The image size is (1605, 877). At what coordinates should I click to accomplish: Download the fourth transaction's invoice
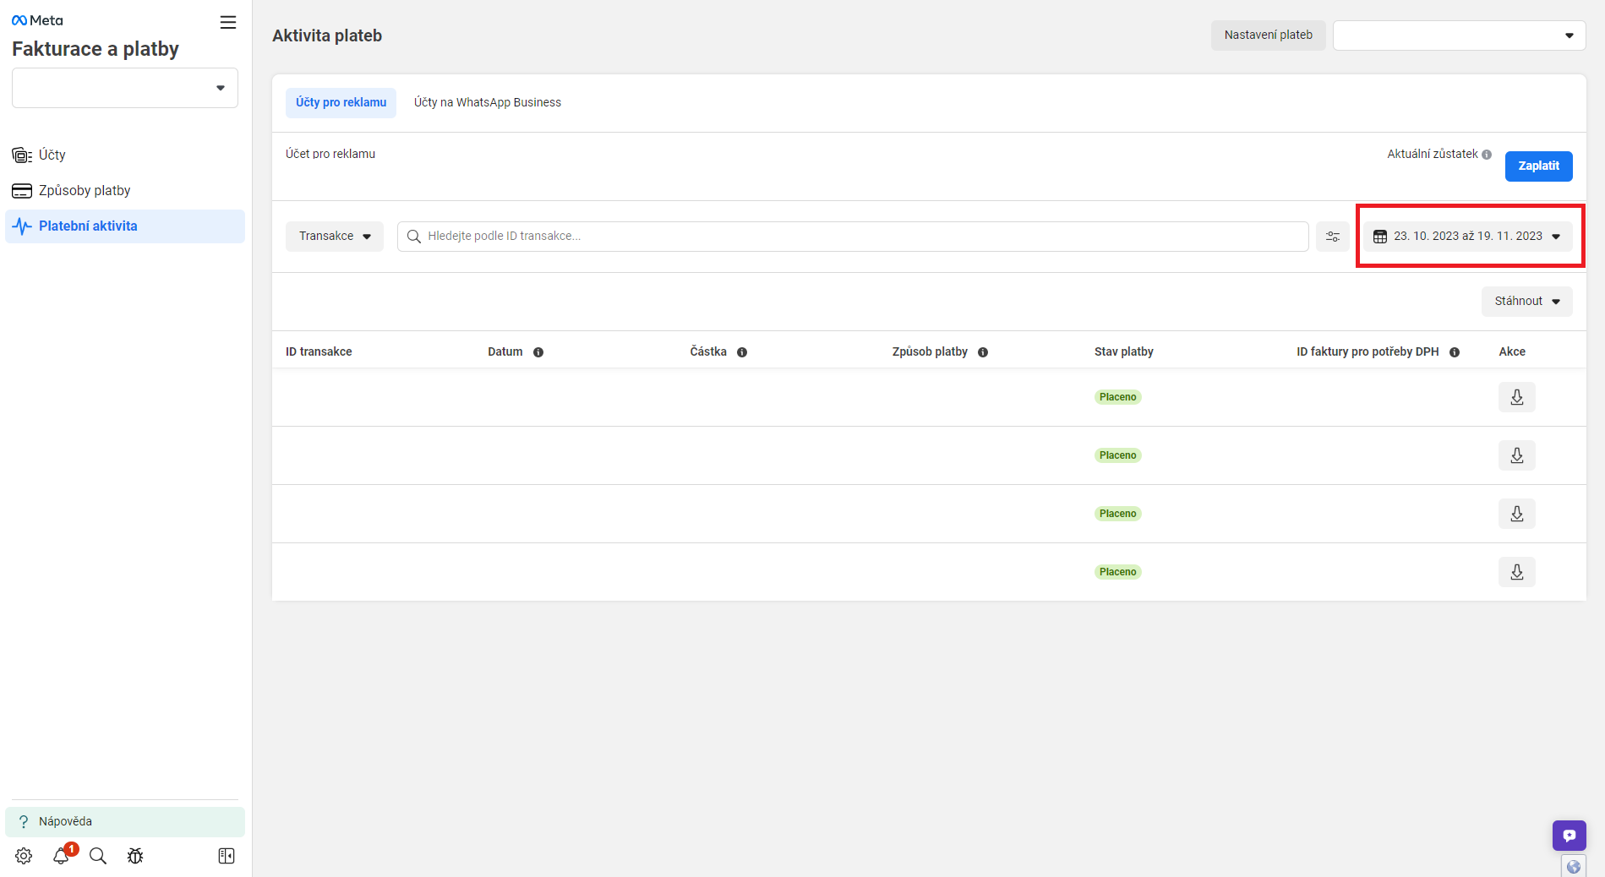1517,572
